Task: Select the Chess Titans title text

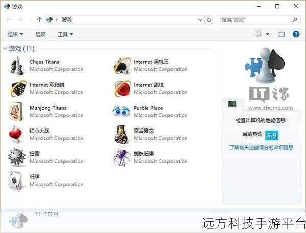Action: point(44,62)
